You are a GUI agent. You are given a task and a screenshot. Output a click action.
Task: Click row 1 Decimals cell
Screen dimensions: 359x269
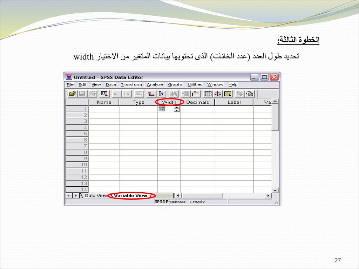pos(198,109)
